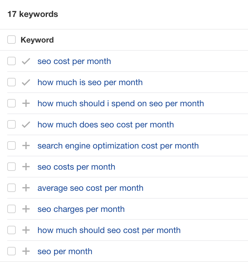Open "how much is seo per month" keyword details

pos(90,82)
